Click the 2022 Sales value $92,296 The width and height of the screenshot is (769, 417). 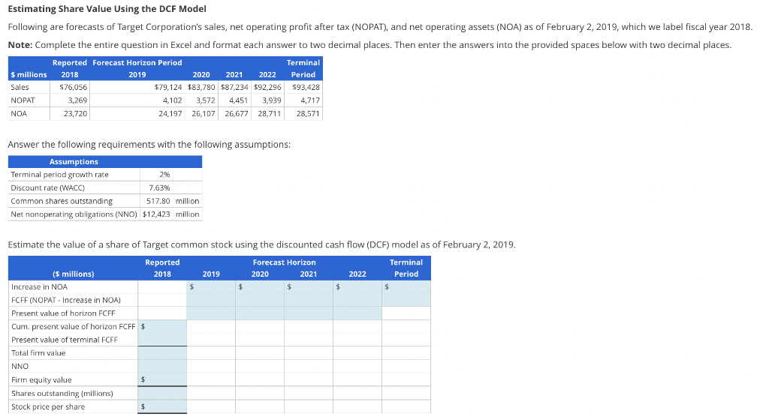pos(267,87)
